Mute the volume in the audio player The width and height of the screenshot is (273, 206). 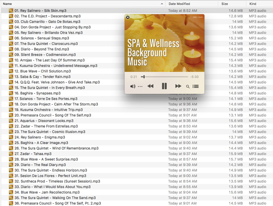pos(133,86)
